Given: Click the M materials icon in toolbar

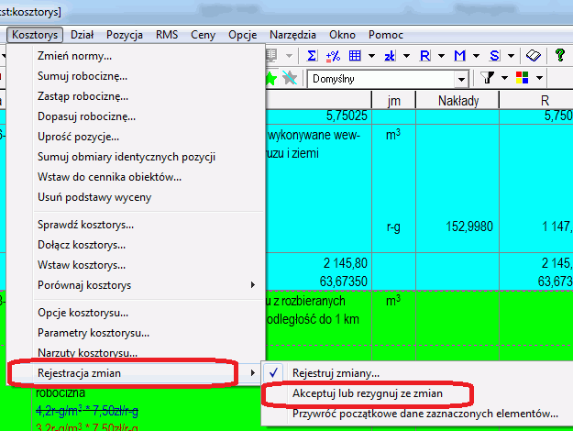Looking at the screenshot, I should pyautogui.click(x=459, y=56).
